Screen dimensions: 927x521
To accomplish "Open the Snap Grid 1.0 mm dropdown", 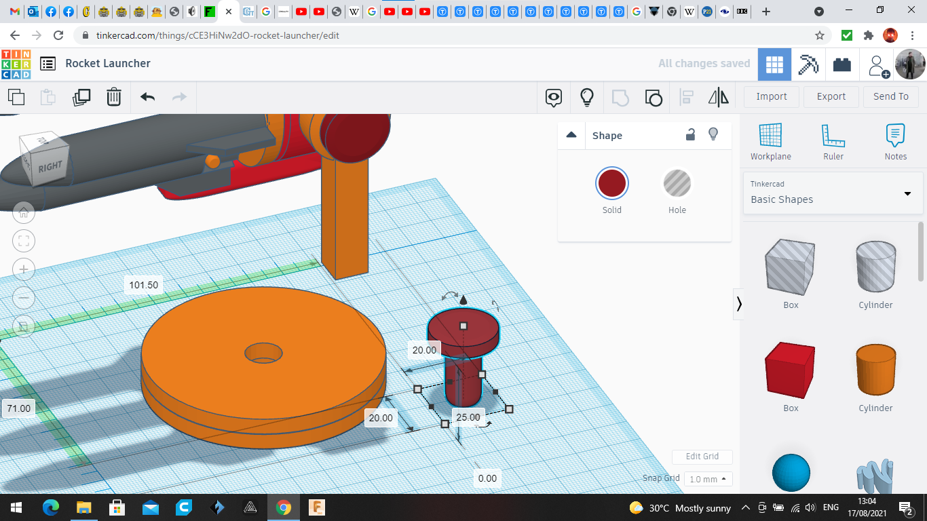I will (x=708, y=479).
